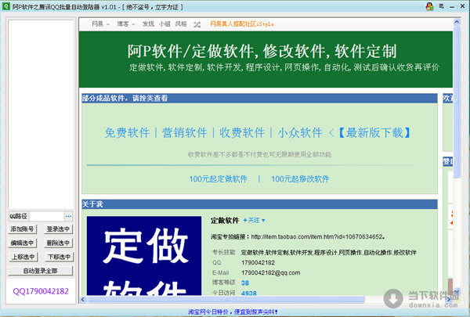Screen dimensions: 470x317
Task: Open the 100元起修改软件 link
Action: click(300, 179)
